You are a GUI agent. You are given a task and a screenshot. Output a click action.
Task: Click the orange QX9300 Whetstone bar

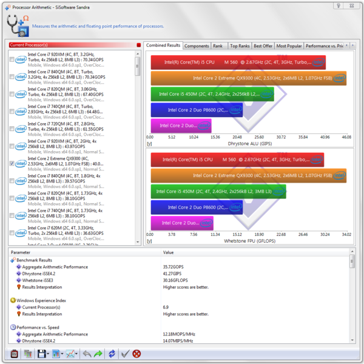click(x=249, y=175)
